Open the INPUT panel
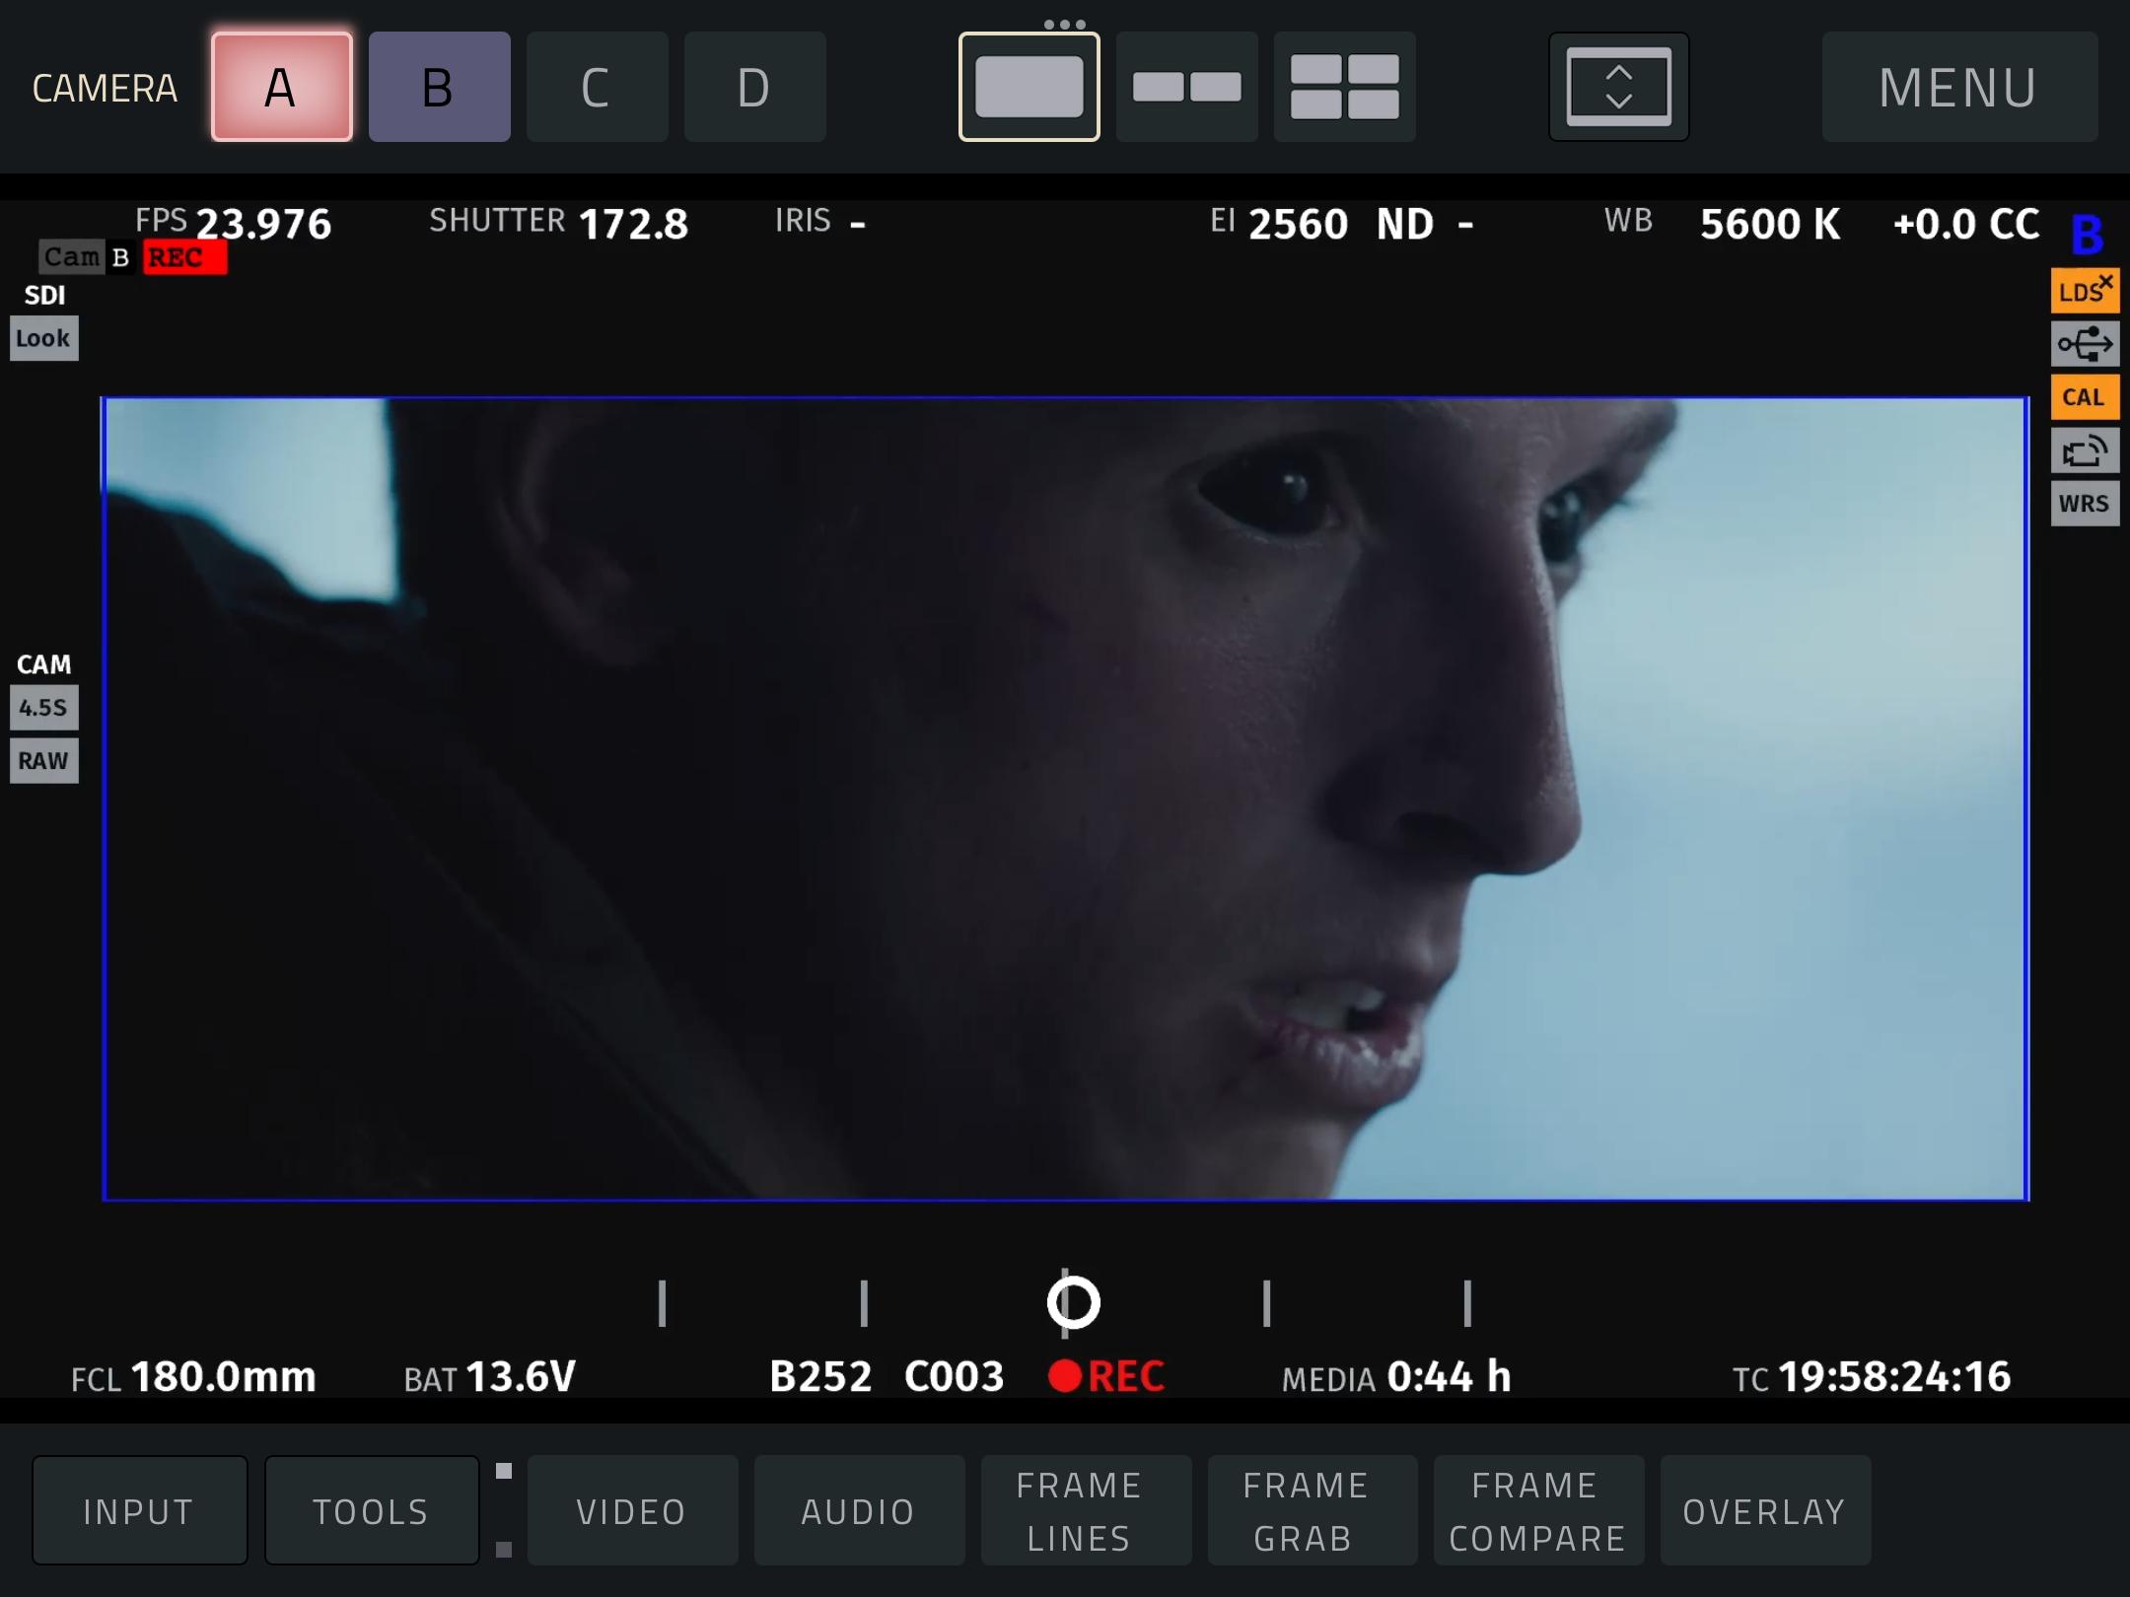This screenshot has height=1597, width=2130. tap(139, 1510)
